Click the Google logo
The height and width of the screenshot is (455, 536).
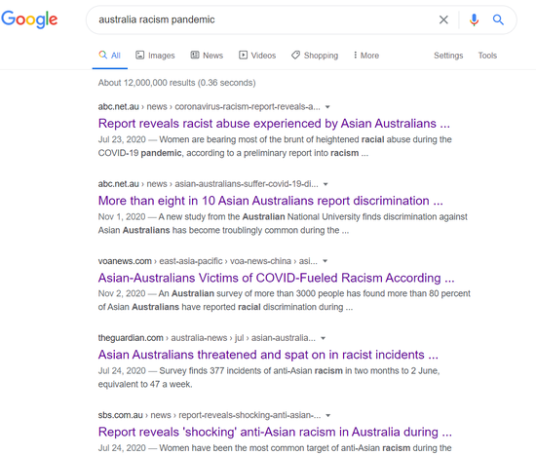(29, 19)
